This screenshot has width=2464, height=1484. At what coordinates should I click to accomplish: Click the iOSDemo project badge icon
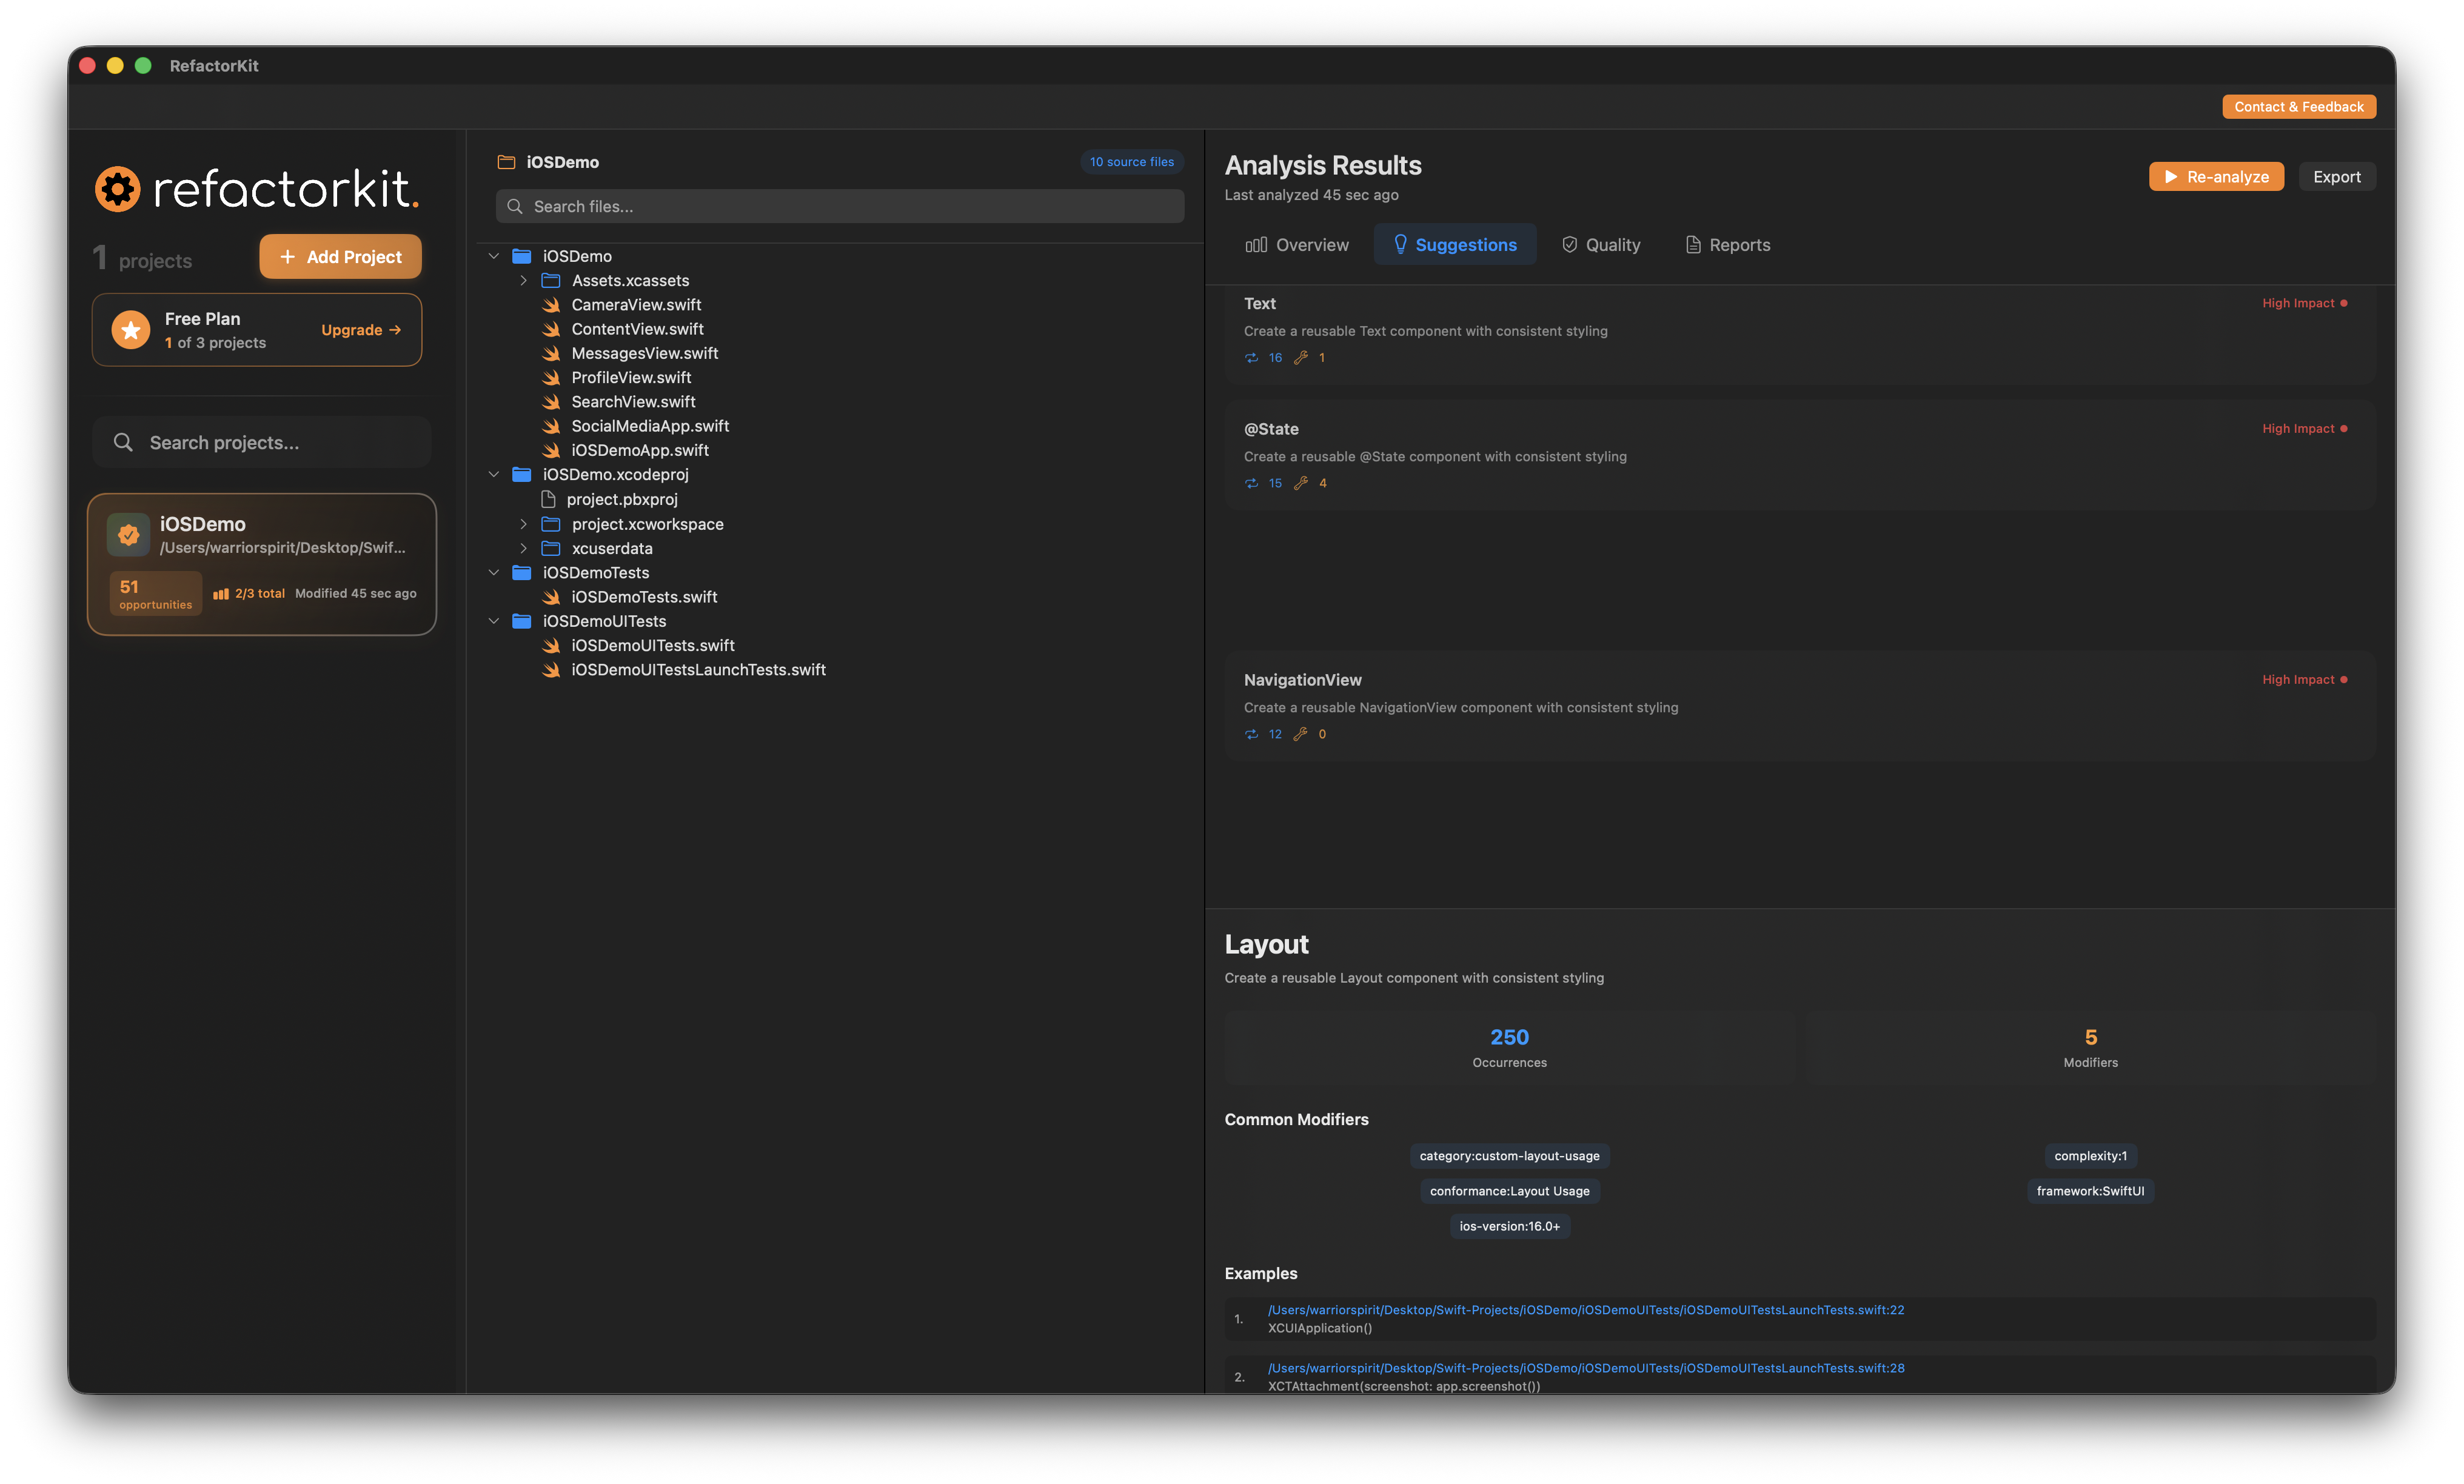click(129, 535)
